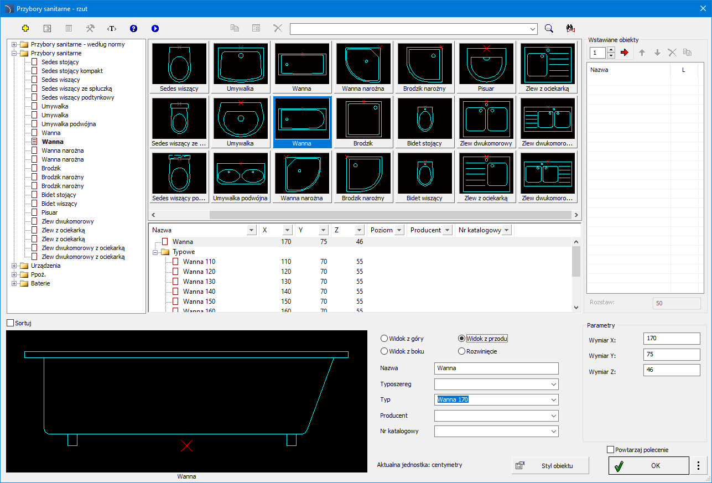Expand the Urządzenia tree folder
Screen dimensions: 712x483
click(14, 266)
